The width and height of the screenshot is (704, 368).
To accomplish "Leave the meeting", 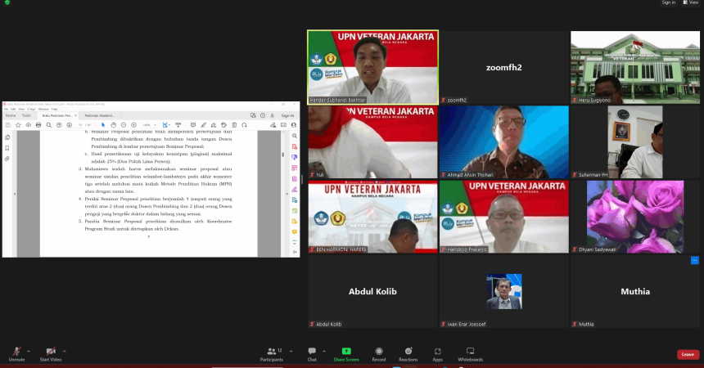I will pos(688,355).
